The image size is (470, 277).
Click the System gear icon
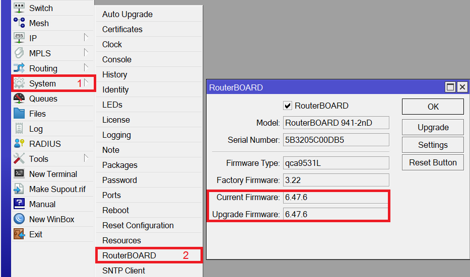(x=19, y=83)
